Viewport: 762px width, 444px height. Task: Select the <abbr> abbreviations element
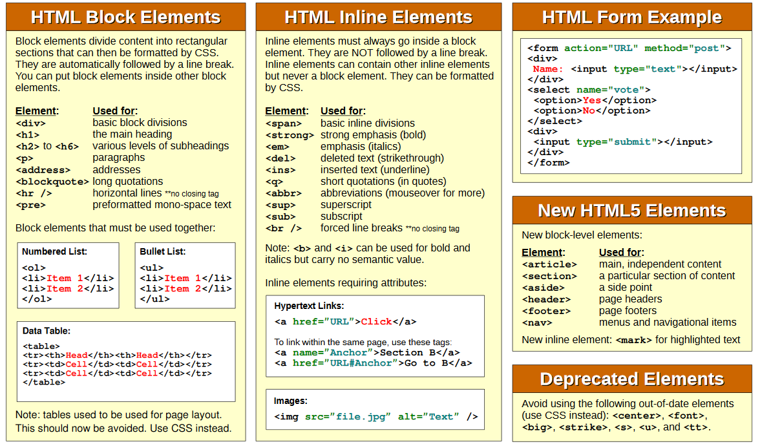[284, 193]
